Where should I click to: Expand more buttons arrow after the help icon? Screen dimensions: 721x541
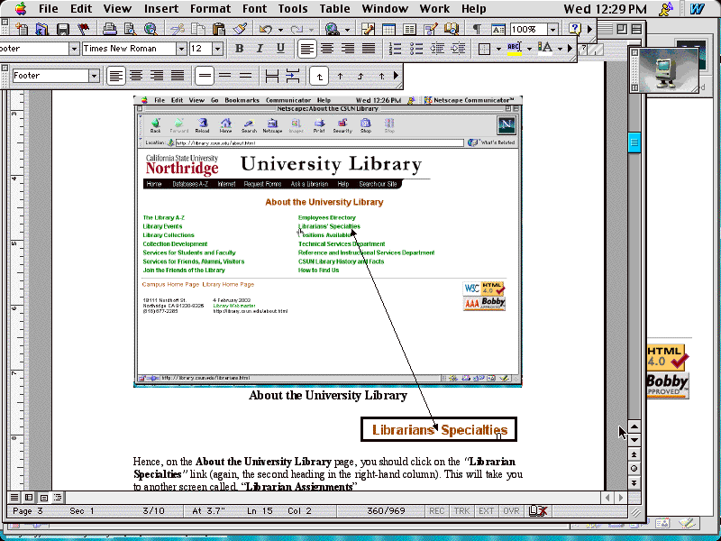[590, 30]
